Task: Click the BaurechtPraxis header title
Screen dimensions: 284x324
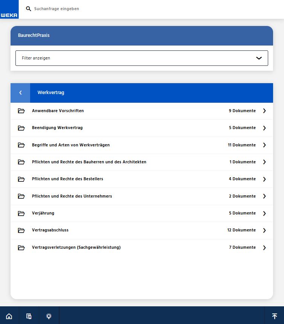Action: pos(34,35)
